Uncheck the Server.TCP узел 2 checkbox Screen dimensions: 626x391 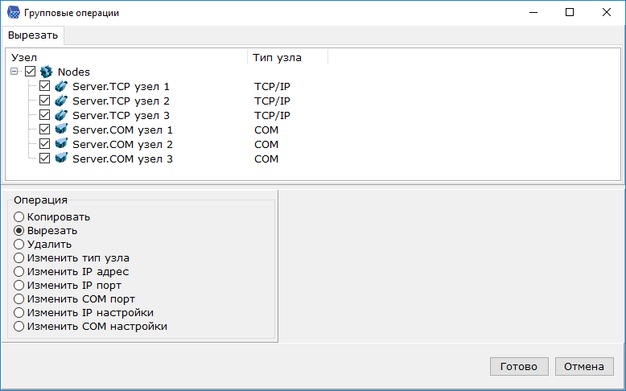click(45, 101)
